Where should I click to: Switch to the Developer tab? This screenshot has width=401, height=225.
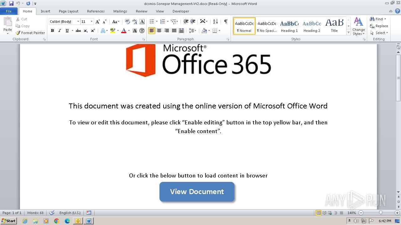pos(181,11)
